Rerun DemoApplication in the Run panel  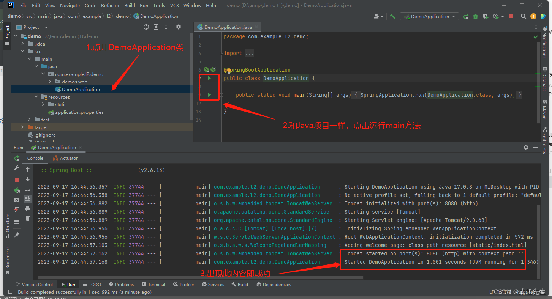17,158
